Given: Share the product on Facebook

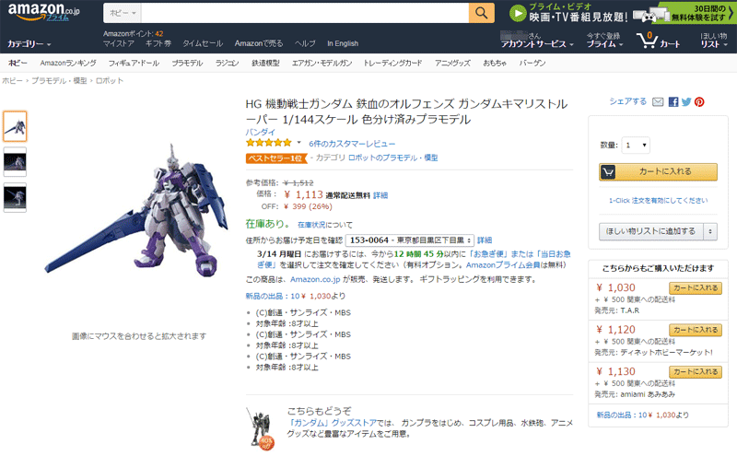Looking at the screenshot, I should coord(673,102).
